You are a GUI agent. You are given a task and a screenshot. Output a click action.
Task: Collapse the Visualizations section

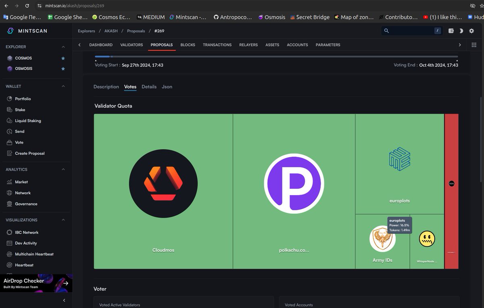[63, 220]
